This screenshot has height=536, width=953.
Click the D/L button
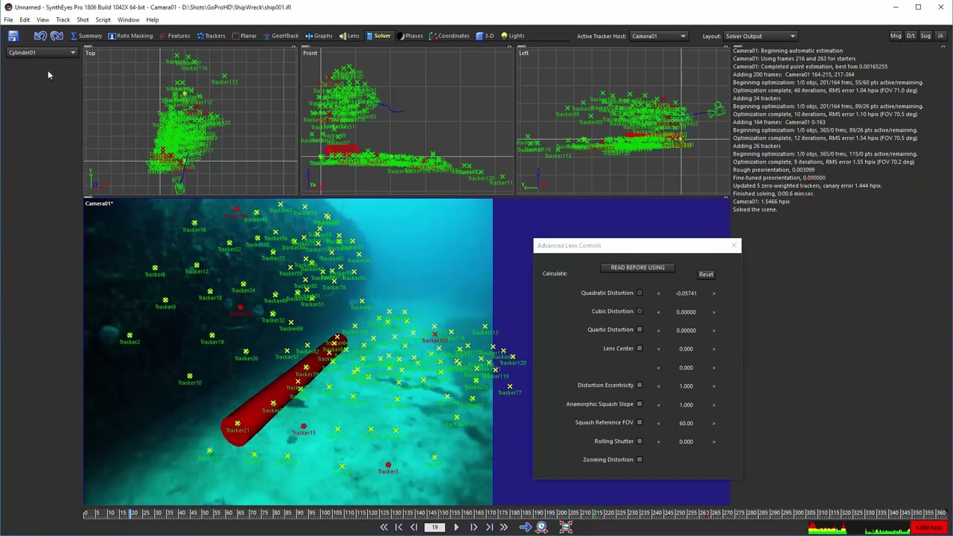tap(911, 36)
